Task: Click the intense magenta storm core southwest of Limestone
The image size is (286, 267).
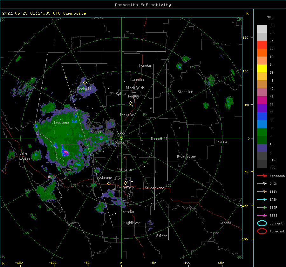Action: tap(65, 152)
